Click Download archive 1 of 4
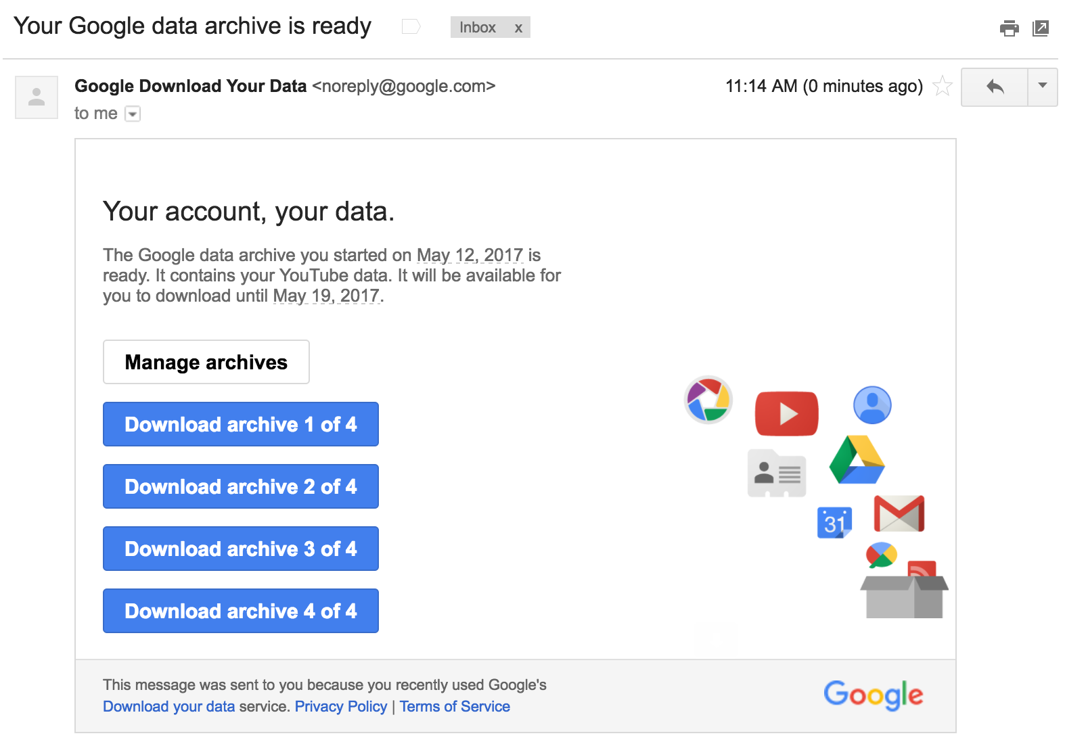 pyautogui.click(x=241, y=424)
